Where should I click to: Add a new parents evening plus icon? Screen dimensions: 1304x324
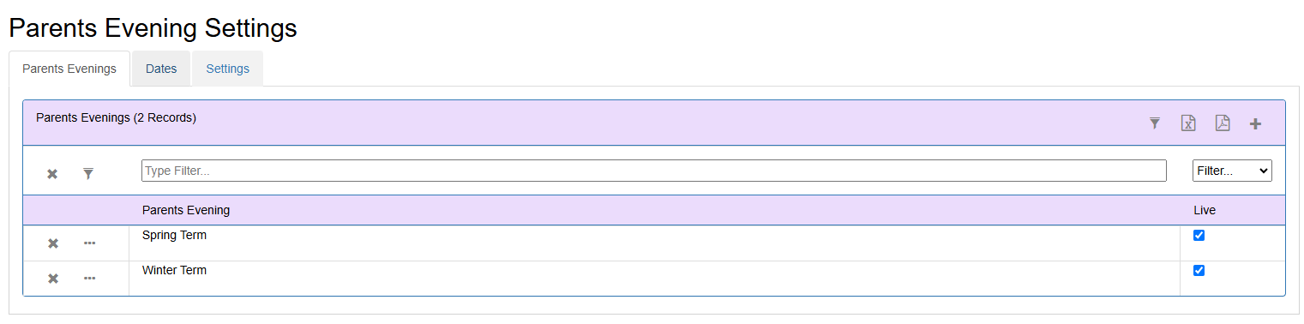pos(1255,123)
